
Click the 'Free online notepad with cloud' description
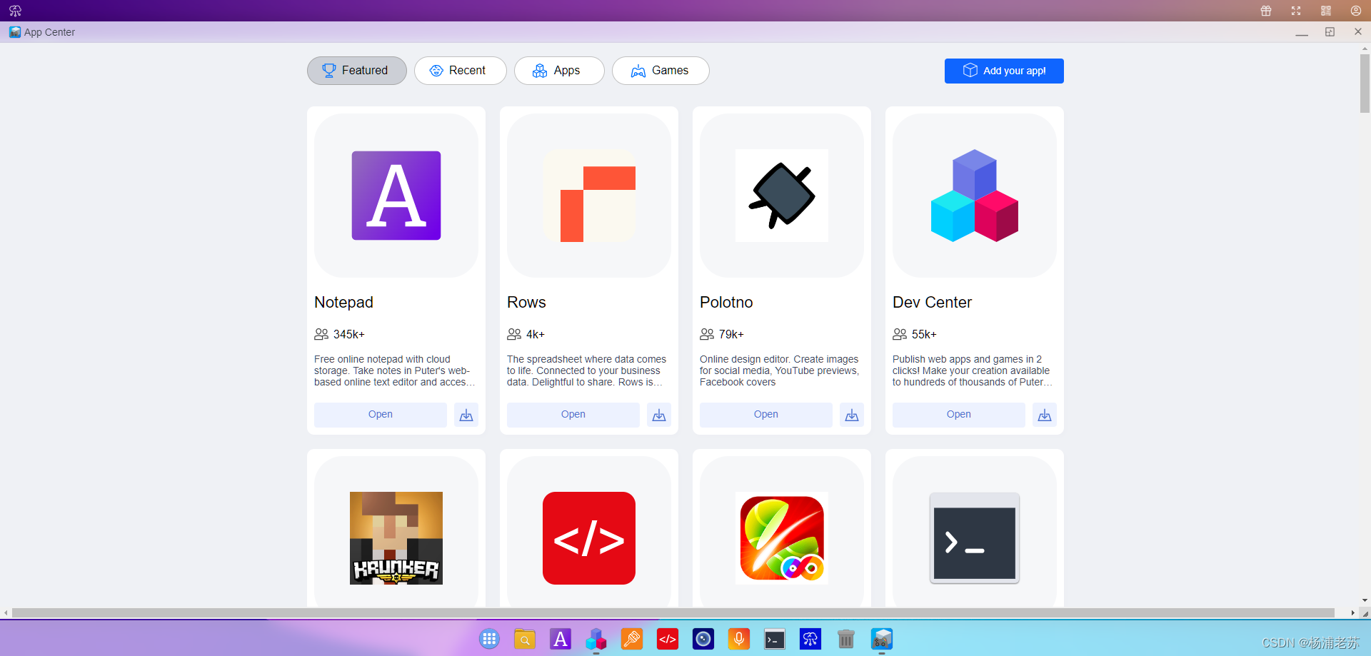tap(394, 370)
